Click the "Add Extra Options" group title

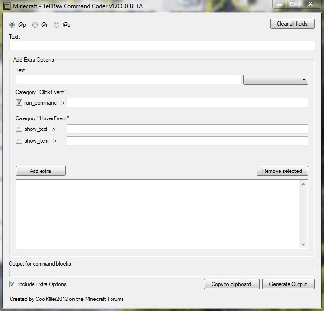pos(34,60)
